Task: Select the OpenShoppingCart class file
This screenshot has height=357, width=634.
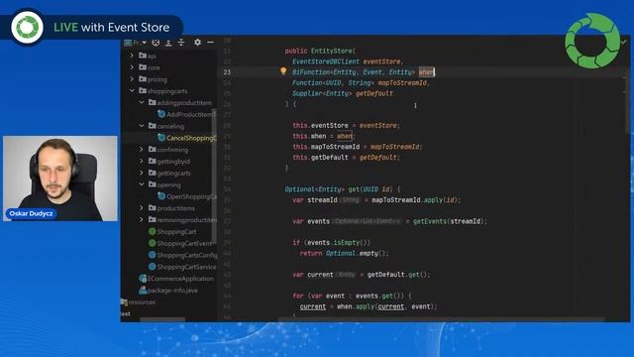Action: (x=187, y=196)
